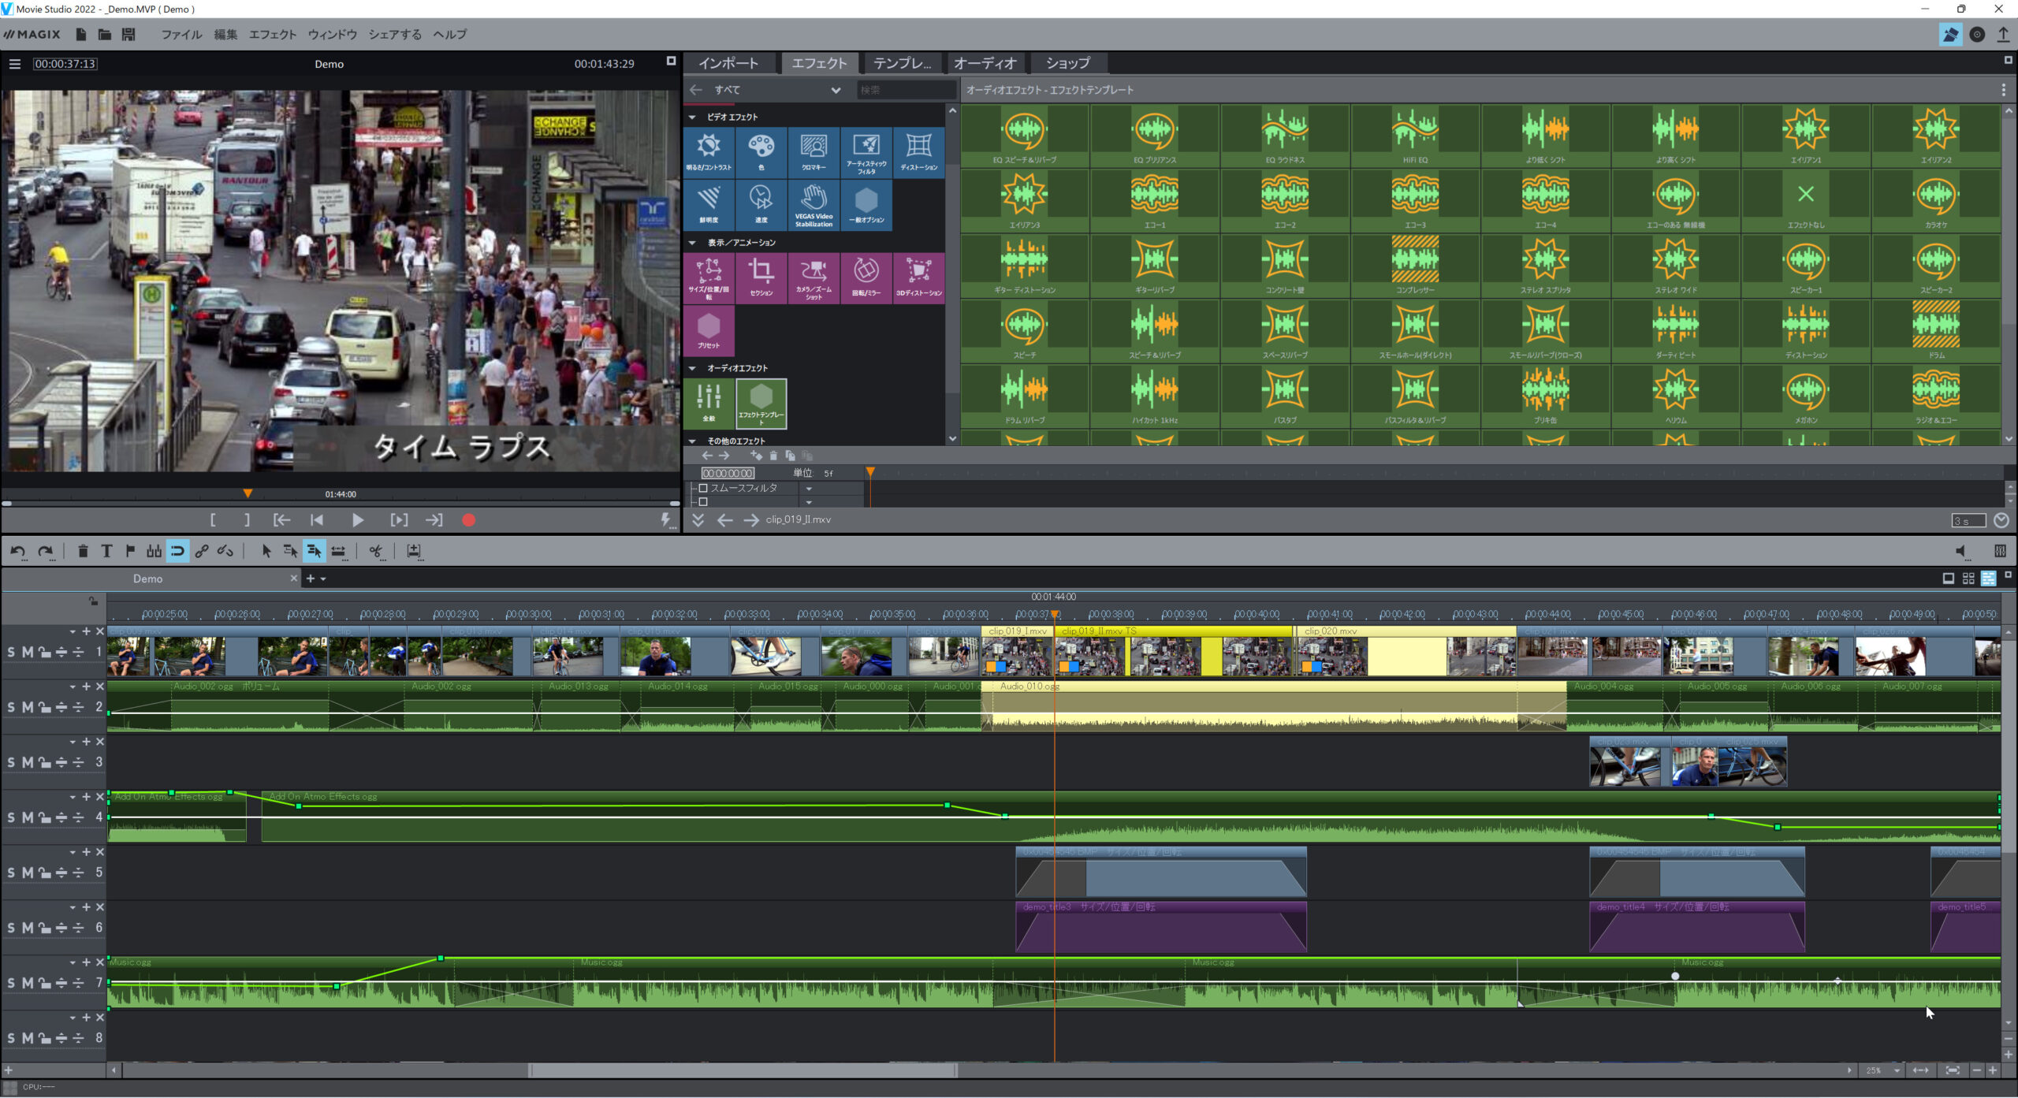This screenshot has width=2018, height=1098.
Task: Open the スムーズフィルタ row dropdown arrow
Action: pos(809,489)
